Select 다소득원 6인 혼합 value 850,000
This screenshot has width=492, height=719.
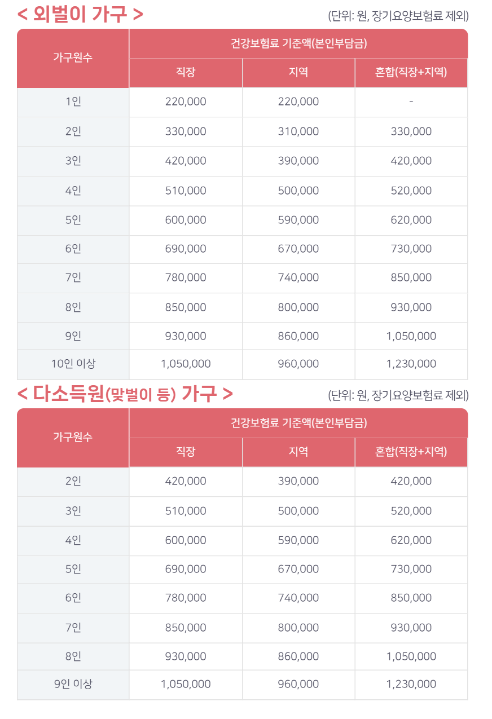click(411, 598)
